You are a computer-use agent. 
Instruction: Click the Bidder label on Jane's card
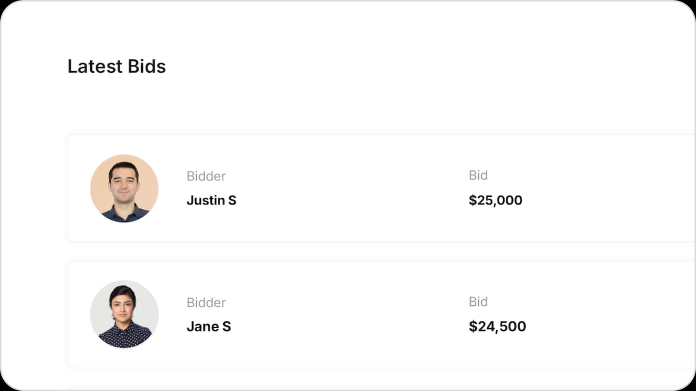click(206, 302)
